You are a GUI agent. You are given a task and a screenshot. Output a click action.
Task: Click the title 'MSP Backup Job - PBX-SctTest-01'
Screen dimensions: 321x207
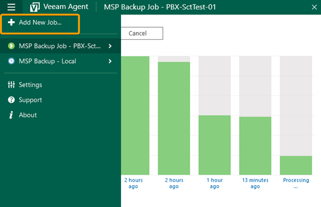pos(160,7)
